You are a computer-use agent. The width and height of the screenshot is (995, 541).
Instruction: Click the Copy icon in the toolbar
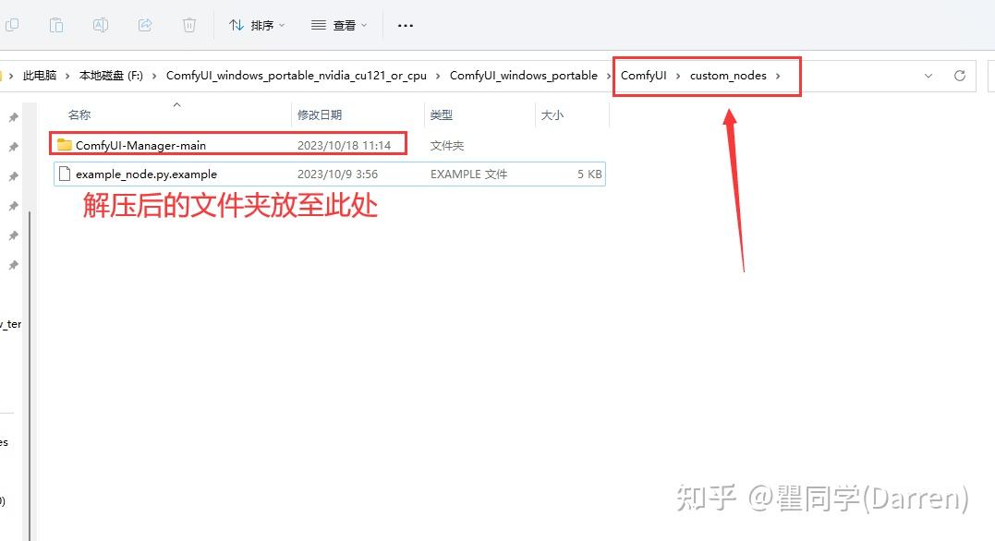(x=13, y=25)
